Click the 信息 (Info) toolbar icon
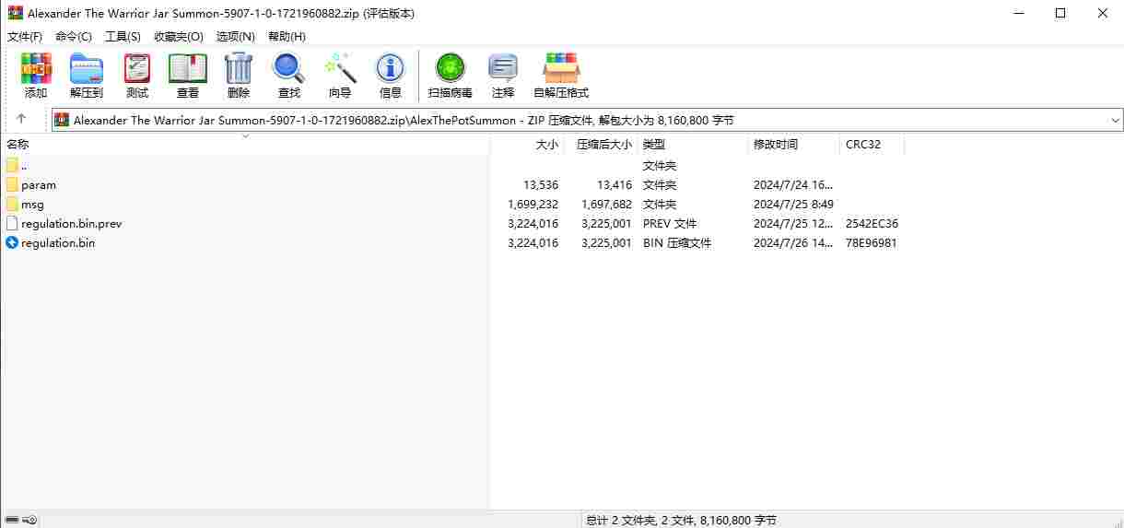 pos(390,68)
